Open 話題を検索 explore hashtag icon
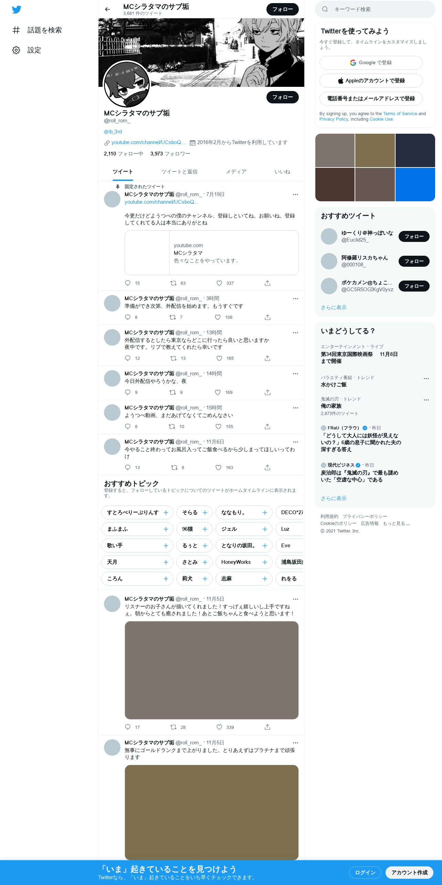Image resolution: width=442 pixels, height=885 pixels. [16, 30]
